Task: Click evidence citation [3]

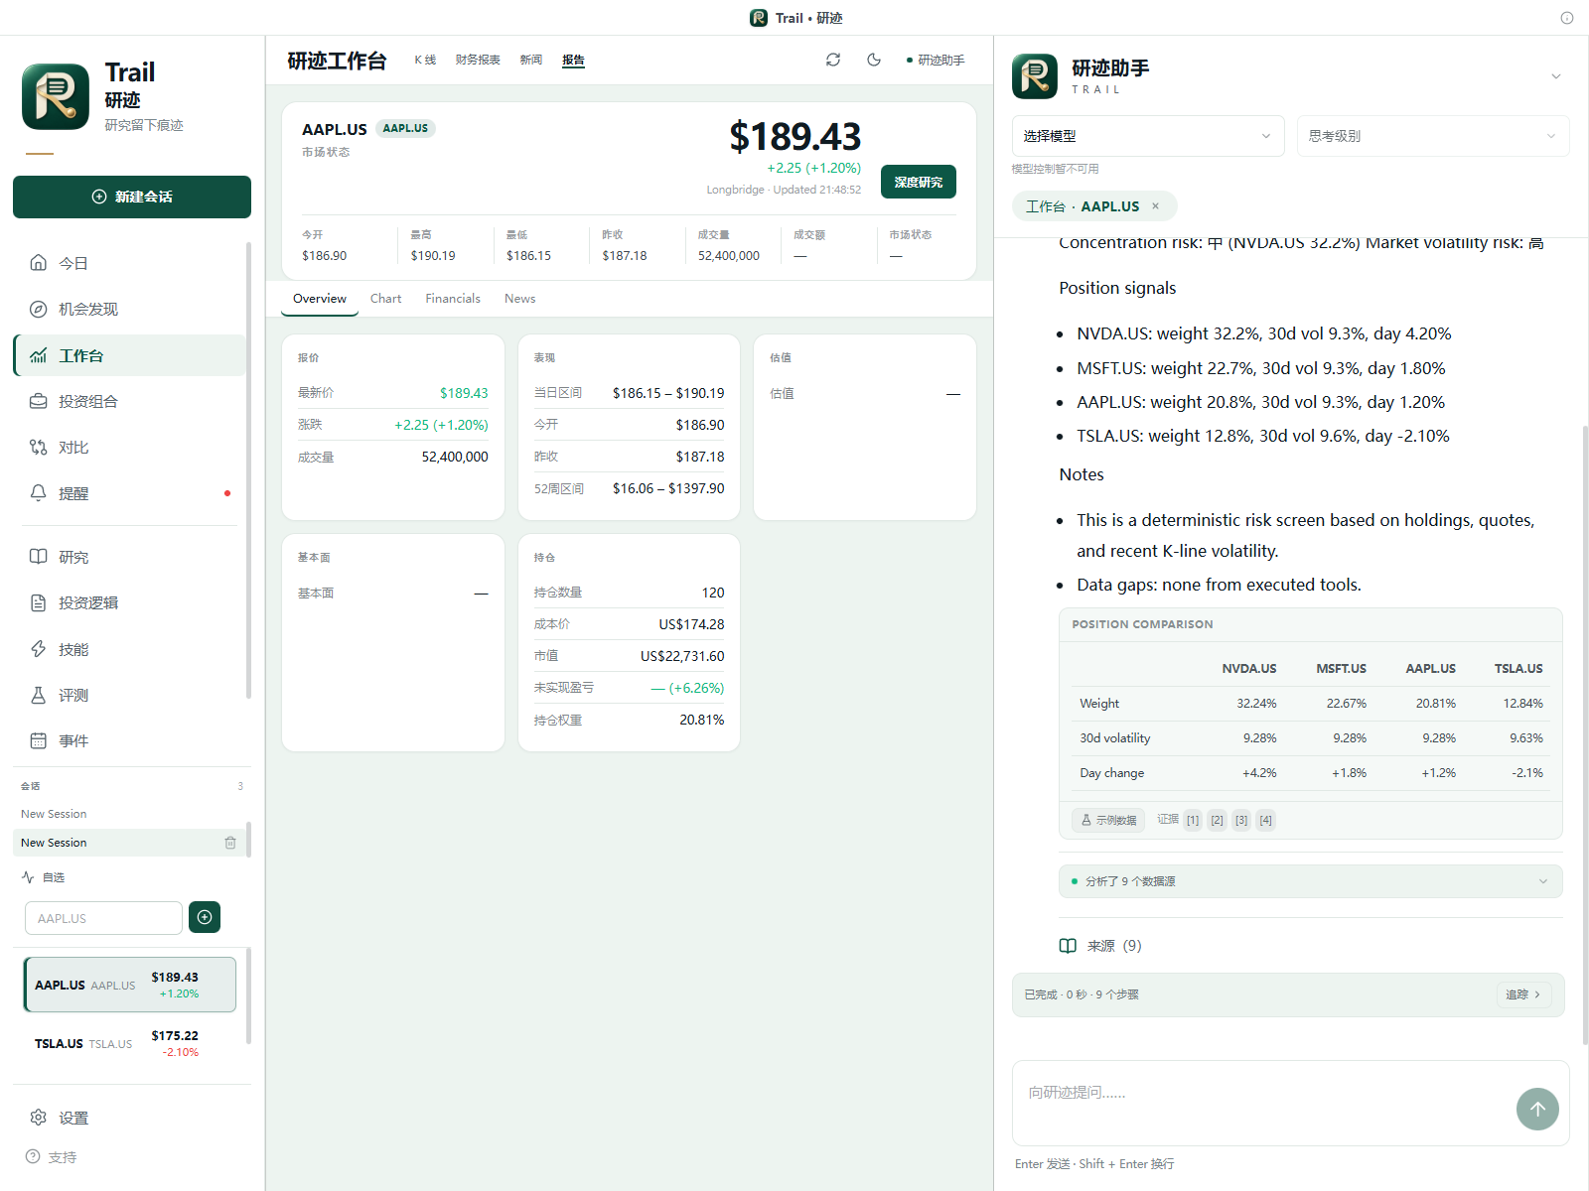Action: click(1241, 820)
